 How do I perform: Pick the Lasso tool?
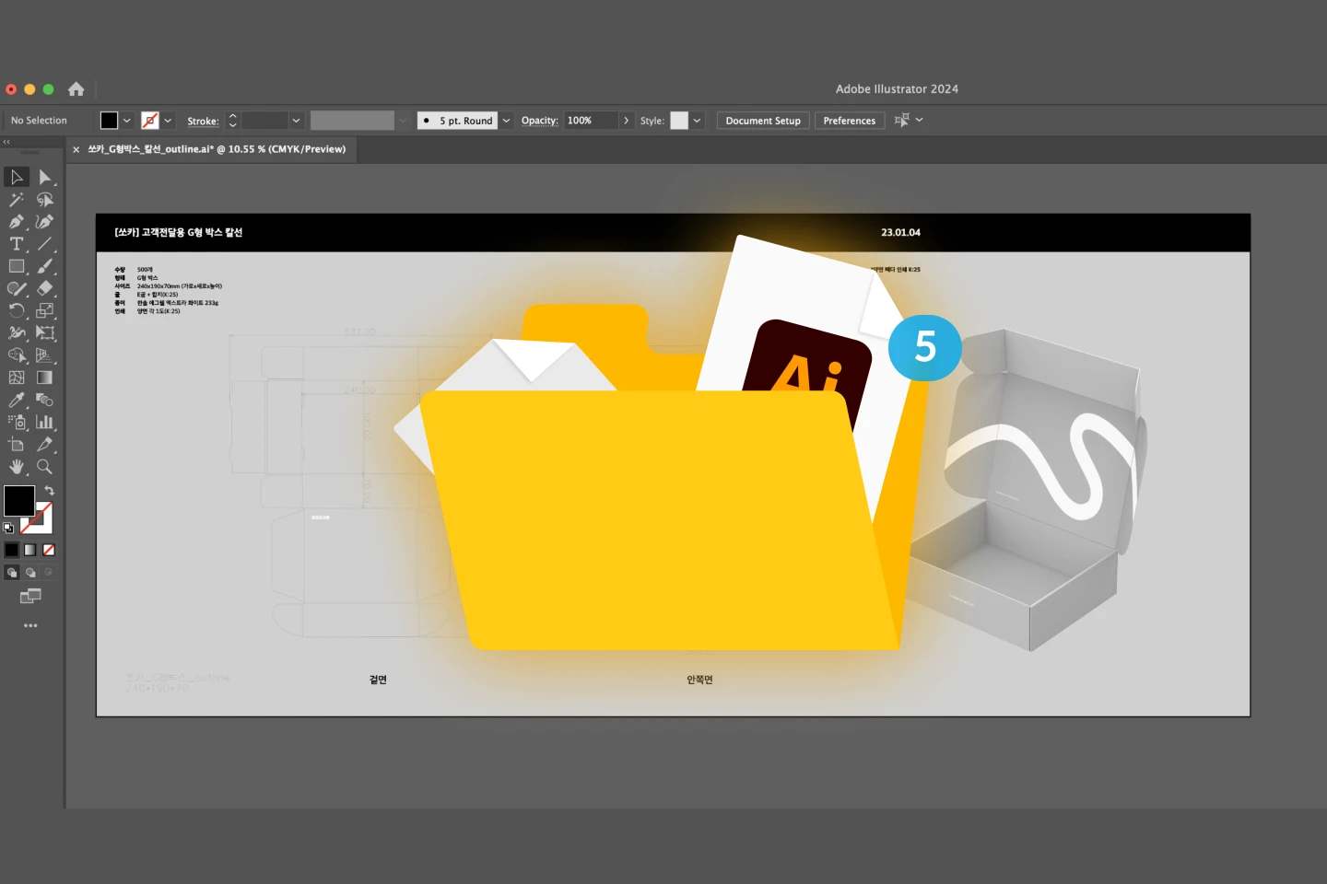(x=45, y=200)
